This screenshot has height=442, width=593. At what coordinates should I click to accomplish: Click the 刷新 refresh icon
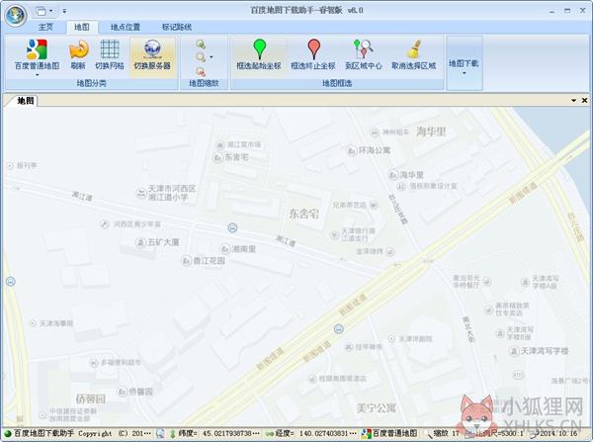pyautogui.click(x=78, y=49)
